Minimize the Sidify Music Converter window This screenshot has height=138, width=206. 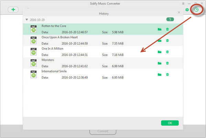pos(189,4)
